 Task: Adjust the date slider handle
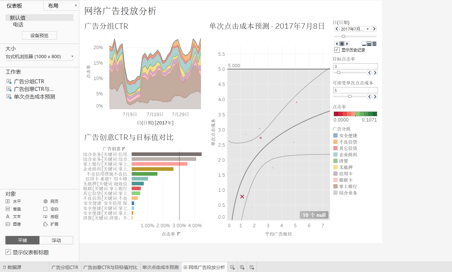(x=343, y=36)
